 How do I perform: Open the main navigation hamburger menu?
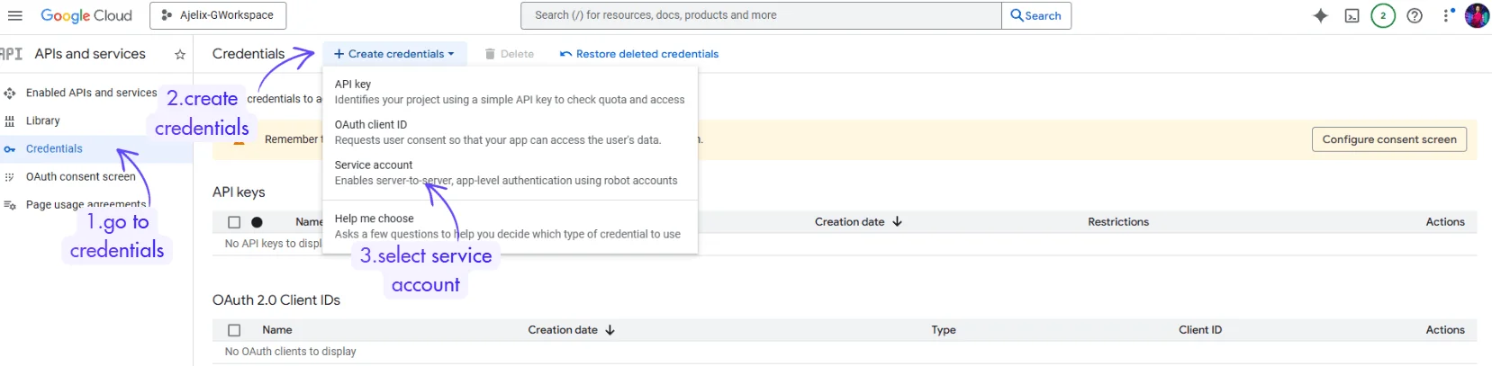[14, 15]
